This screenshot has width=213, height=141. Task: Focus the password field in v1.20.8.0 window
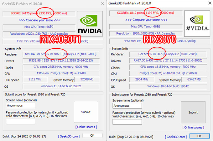pos(127,122)
